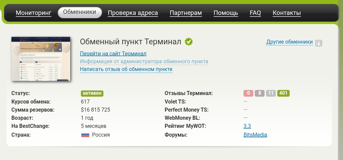Click the Perfect Money TS label
This screenshot has height=160, width=343.
[x=187, y=110]
